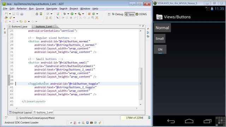Click the Views/Buttons app icon in emulator

point(159,17)
